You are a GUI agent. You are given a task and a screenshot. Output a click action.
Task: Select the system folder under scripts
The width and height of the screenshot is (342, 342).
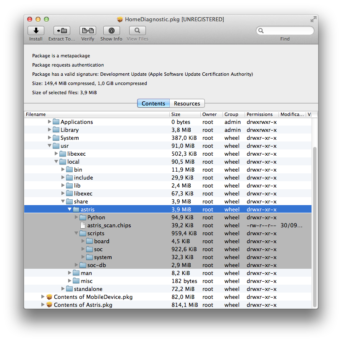click(x=168, y=257)
